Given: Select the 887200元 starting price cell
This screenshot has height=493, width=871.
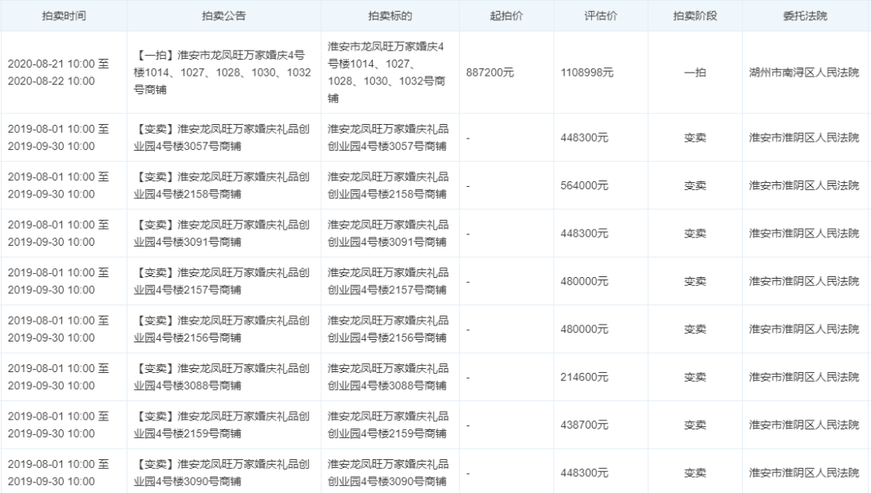Looking at the screenshot, I should pos(490,72).
